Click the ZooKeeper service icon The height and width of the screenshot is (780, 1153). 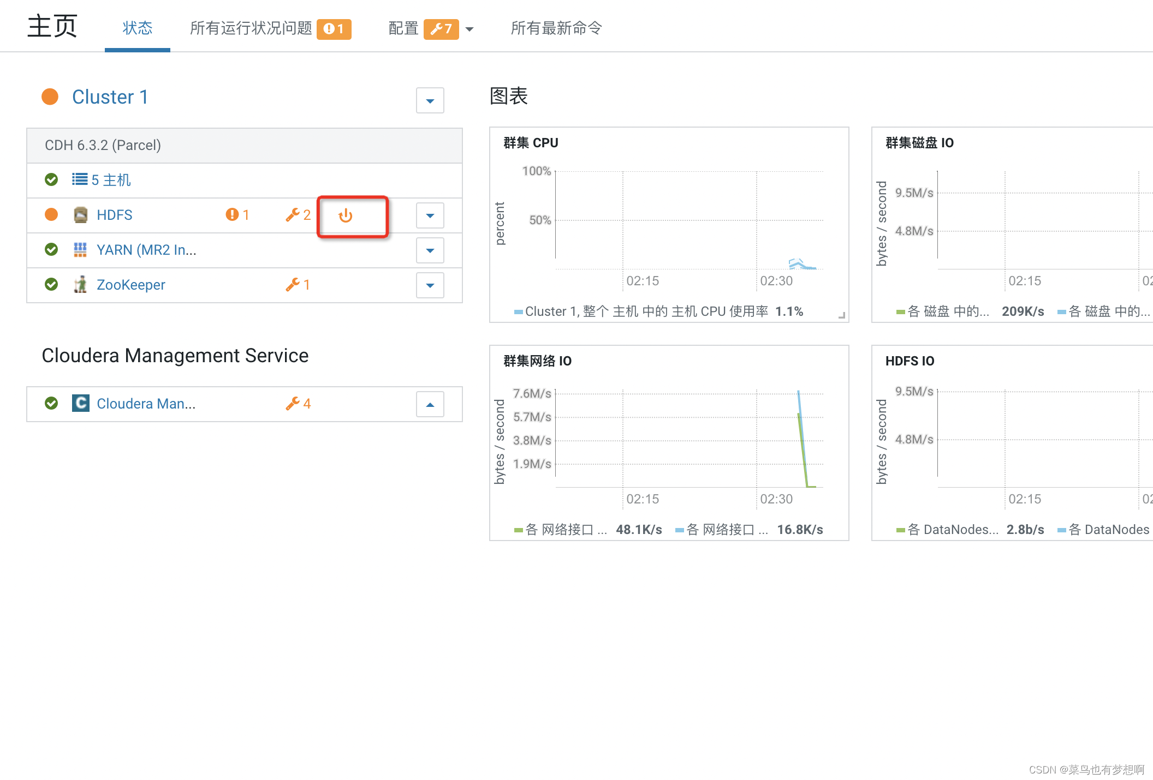[80, 284]
